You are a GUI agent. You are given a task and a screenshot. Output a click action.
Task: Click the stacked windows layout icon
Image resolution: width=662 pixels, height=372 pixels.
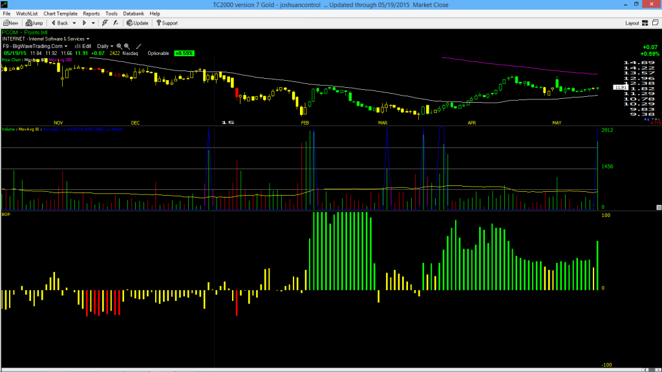coord(656,23)
